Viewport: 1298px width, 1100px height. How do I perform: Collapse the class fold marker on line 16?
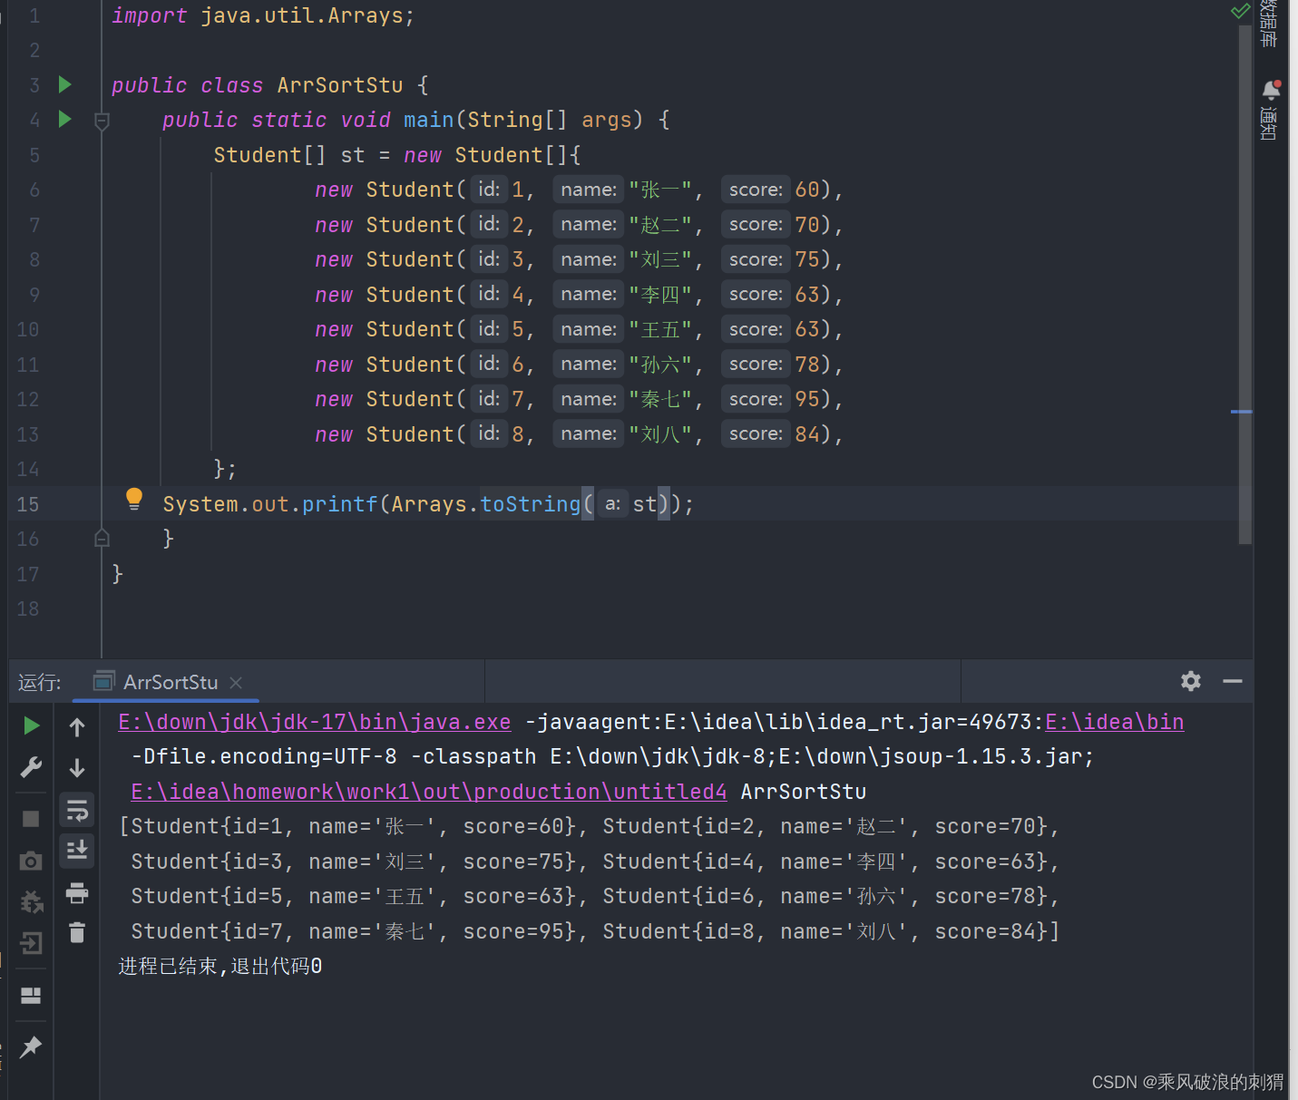[x=101, y=538]
